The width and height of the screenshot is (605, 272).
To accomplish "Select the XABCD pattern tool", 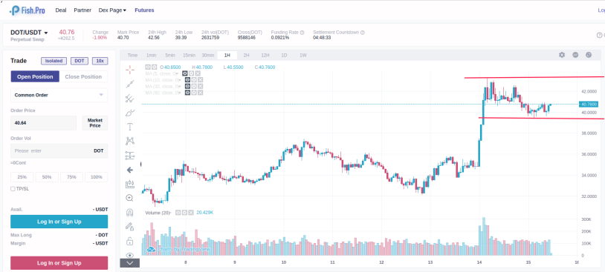I will click(x=130, y=141).
